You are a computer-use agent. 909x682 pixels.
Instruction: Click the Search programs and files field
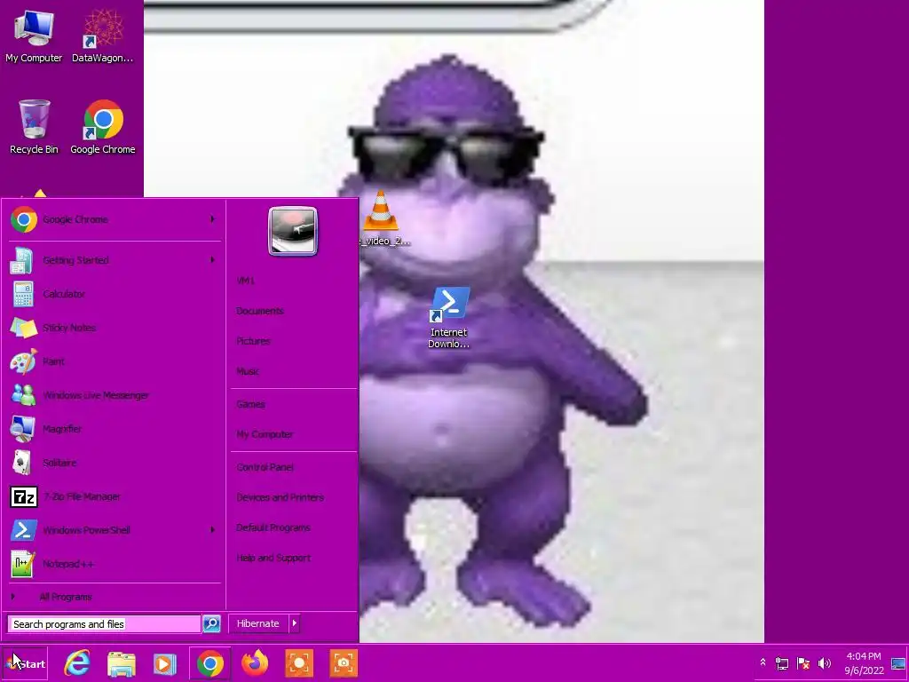point(105,624)
